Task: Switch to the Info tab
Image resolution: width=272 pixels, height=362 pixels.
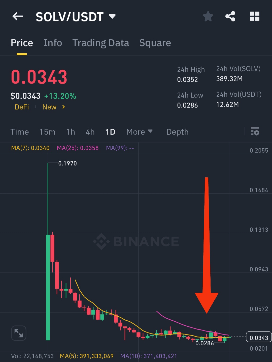Action: pyautogui.click(x=53, y=43)
